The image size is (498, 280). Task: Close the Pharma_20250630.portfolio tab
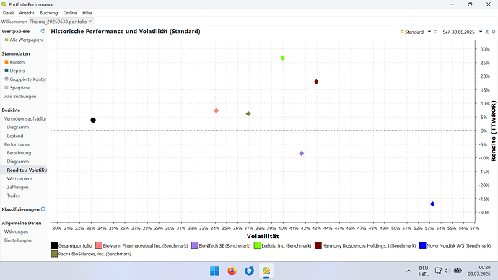(x=90, y=22)
